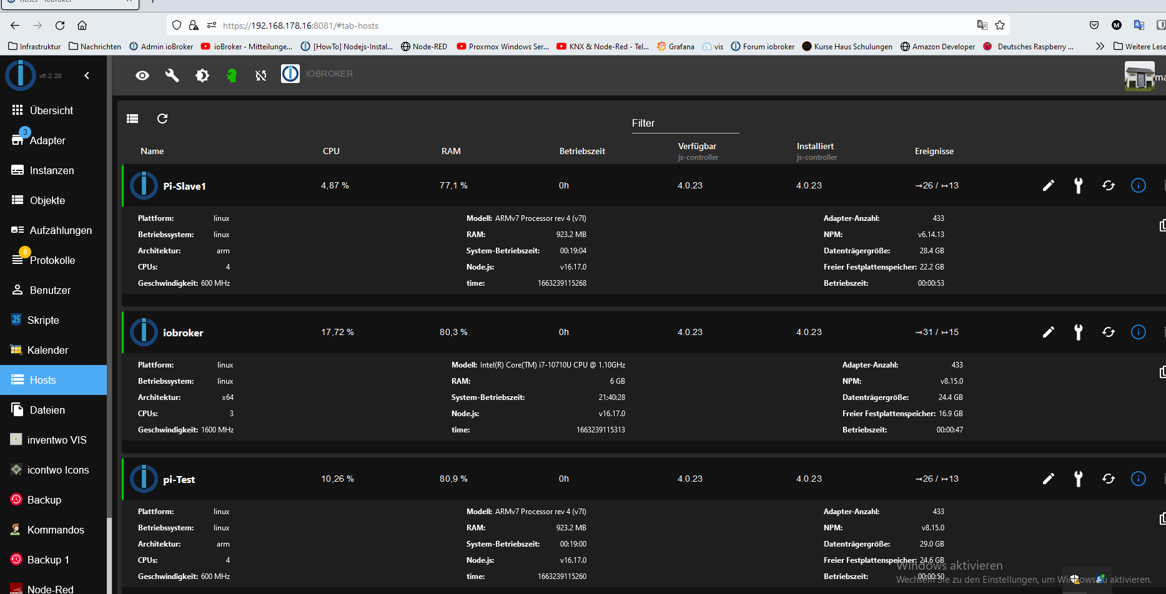Open icontwo Icons in the sidebar
The image size is (1166, 594).
point(53,470)
